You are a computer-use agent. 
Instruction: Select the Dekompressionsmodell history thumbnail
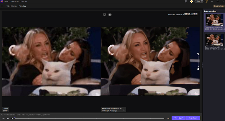214,40
